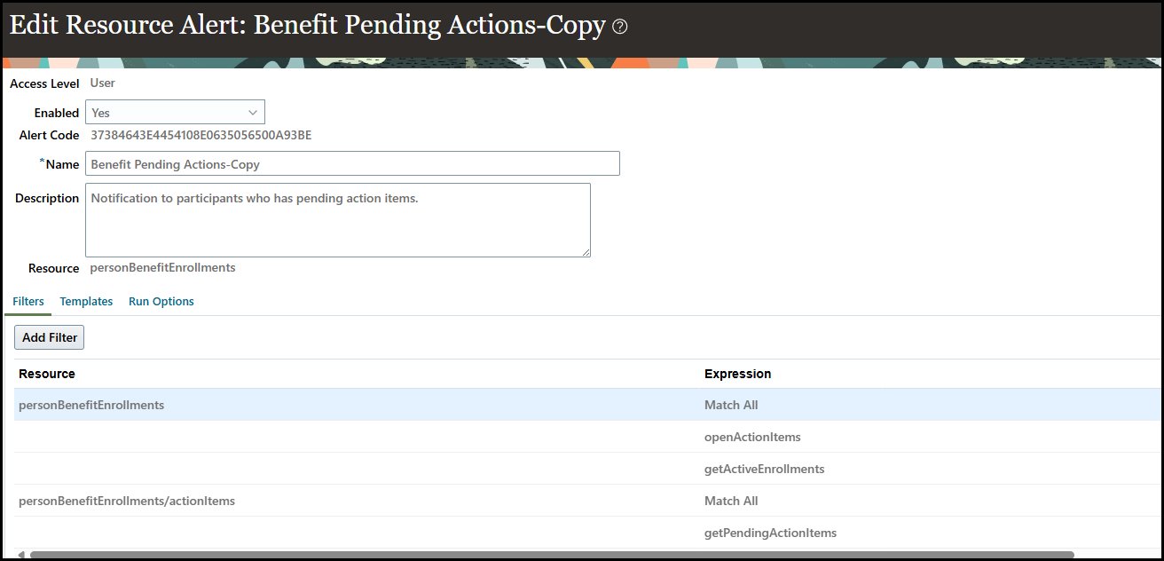Select the personBenefitEnrollments/actionItems row
1164x561 pixels.
126,501
